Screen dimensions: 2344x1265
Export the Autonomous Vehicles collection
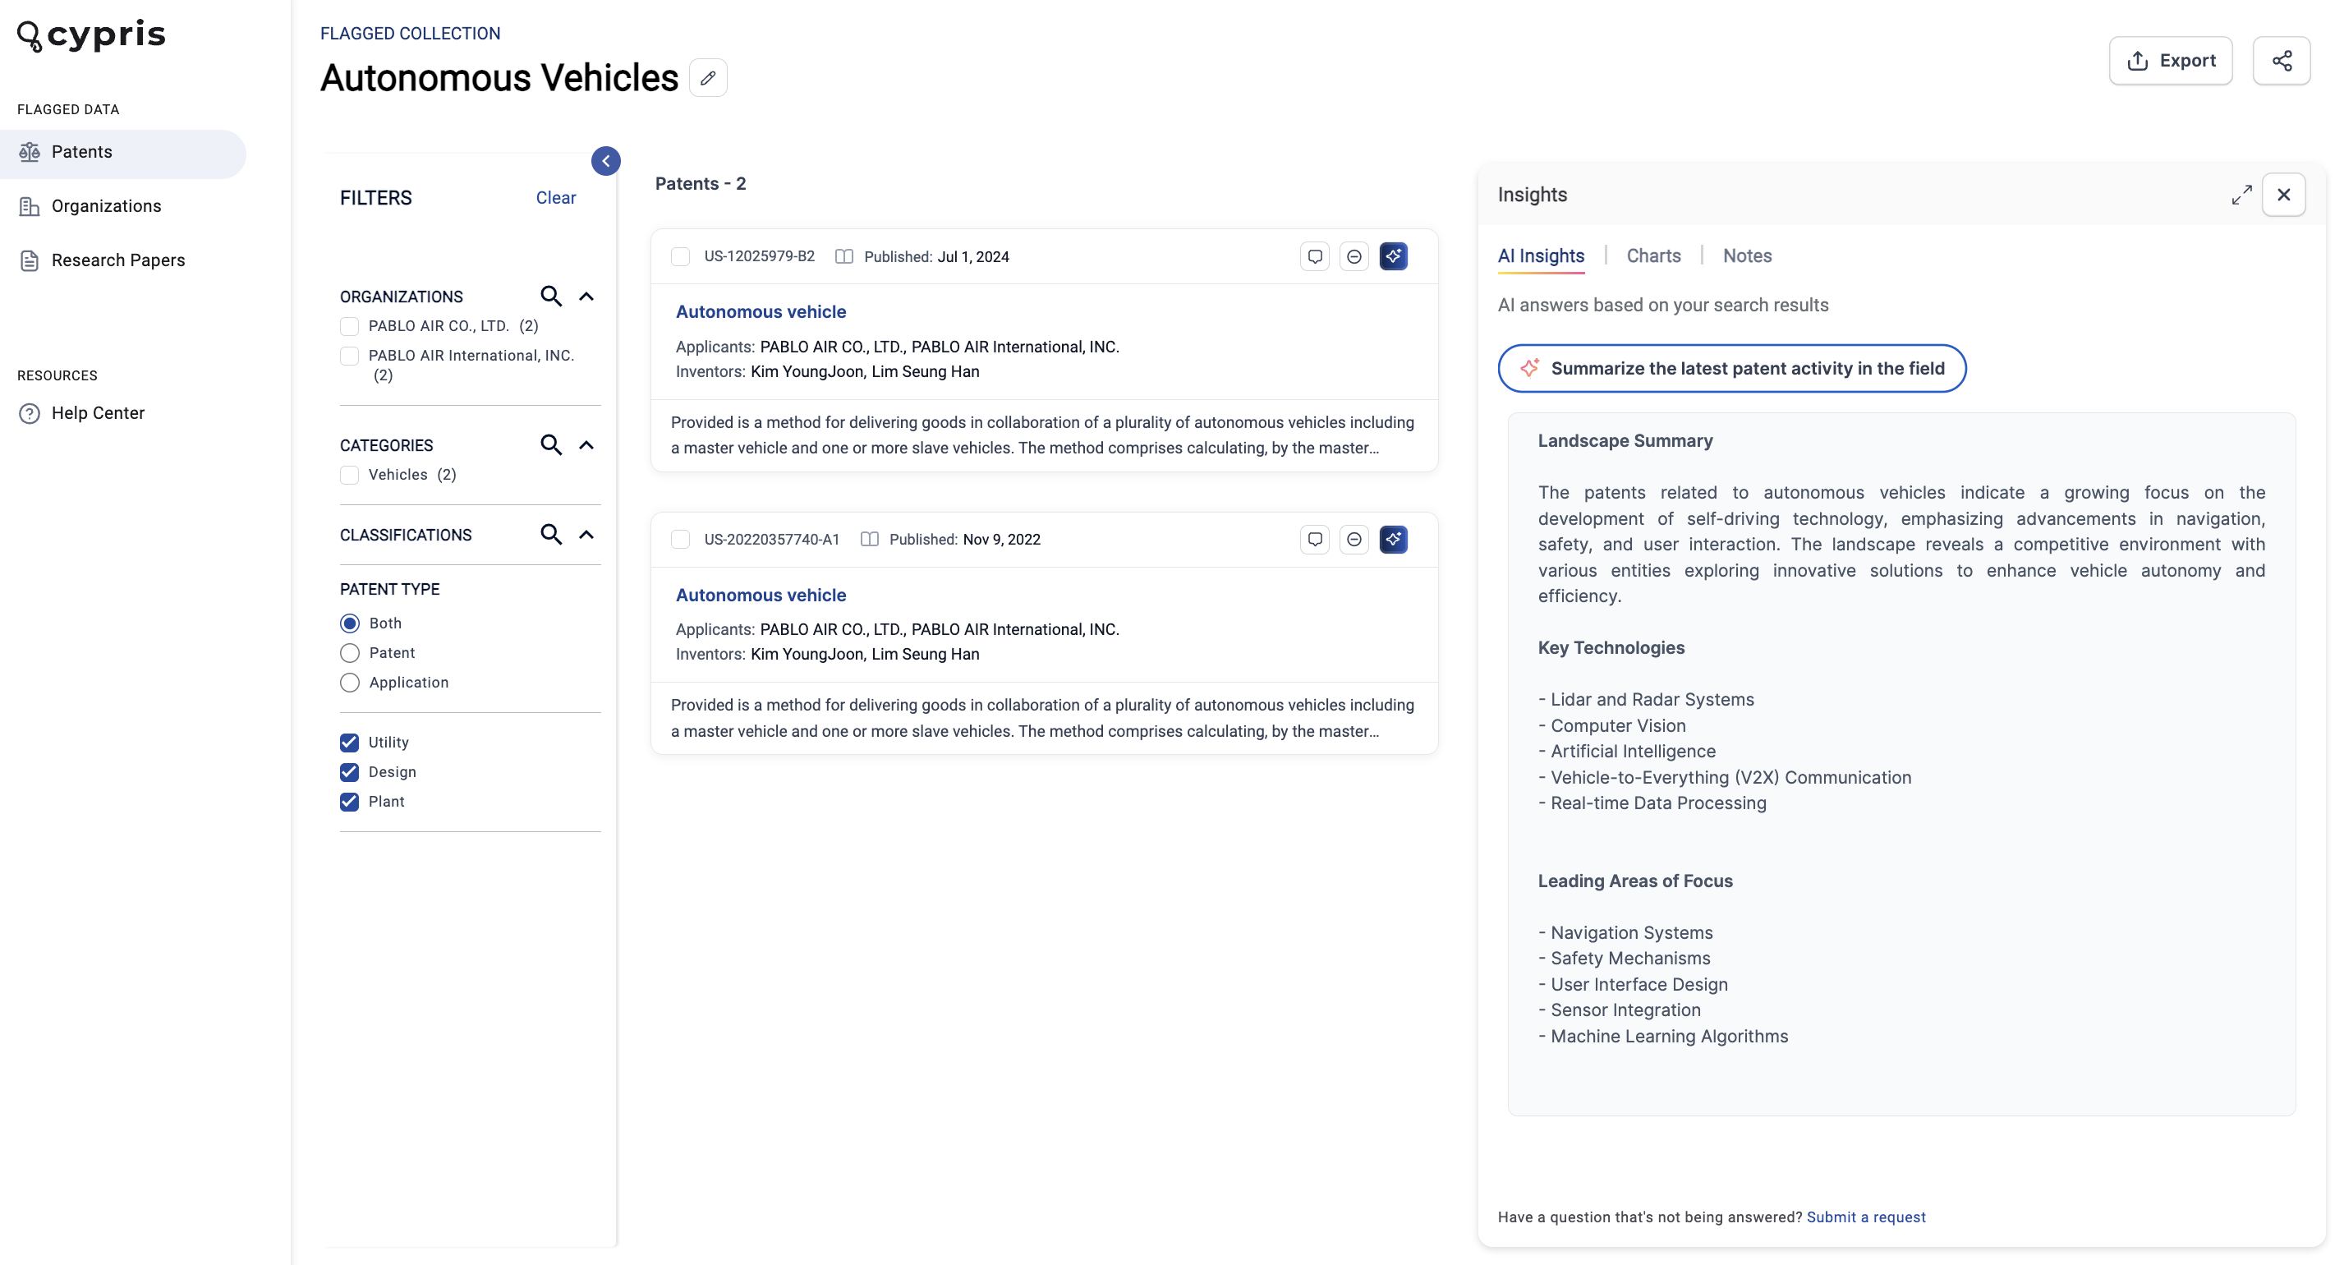point(2170,61)
